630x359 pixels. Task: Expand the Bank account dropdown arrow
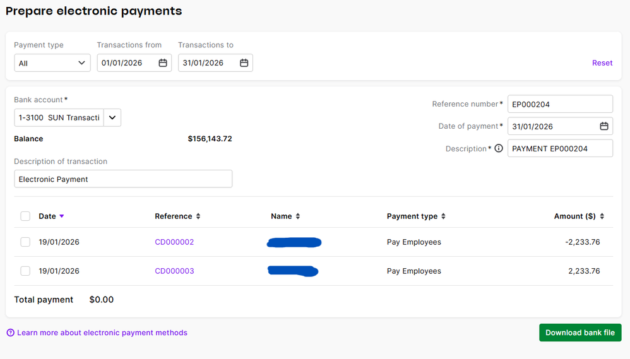pyautogui.click(x=112, y=118)
